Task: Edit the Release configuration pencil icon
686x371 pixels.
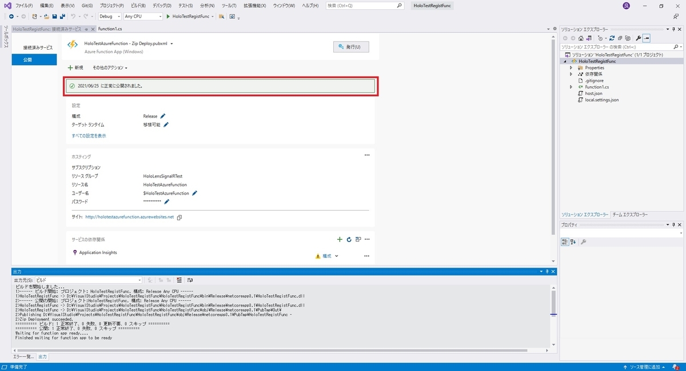Action: click(163, 116)
